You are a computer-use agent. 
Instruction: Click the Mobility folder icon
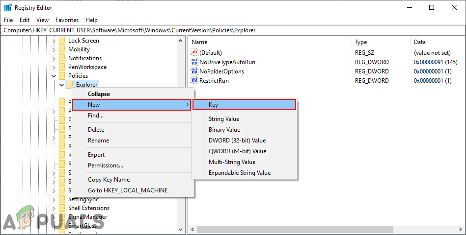62,49
